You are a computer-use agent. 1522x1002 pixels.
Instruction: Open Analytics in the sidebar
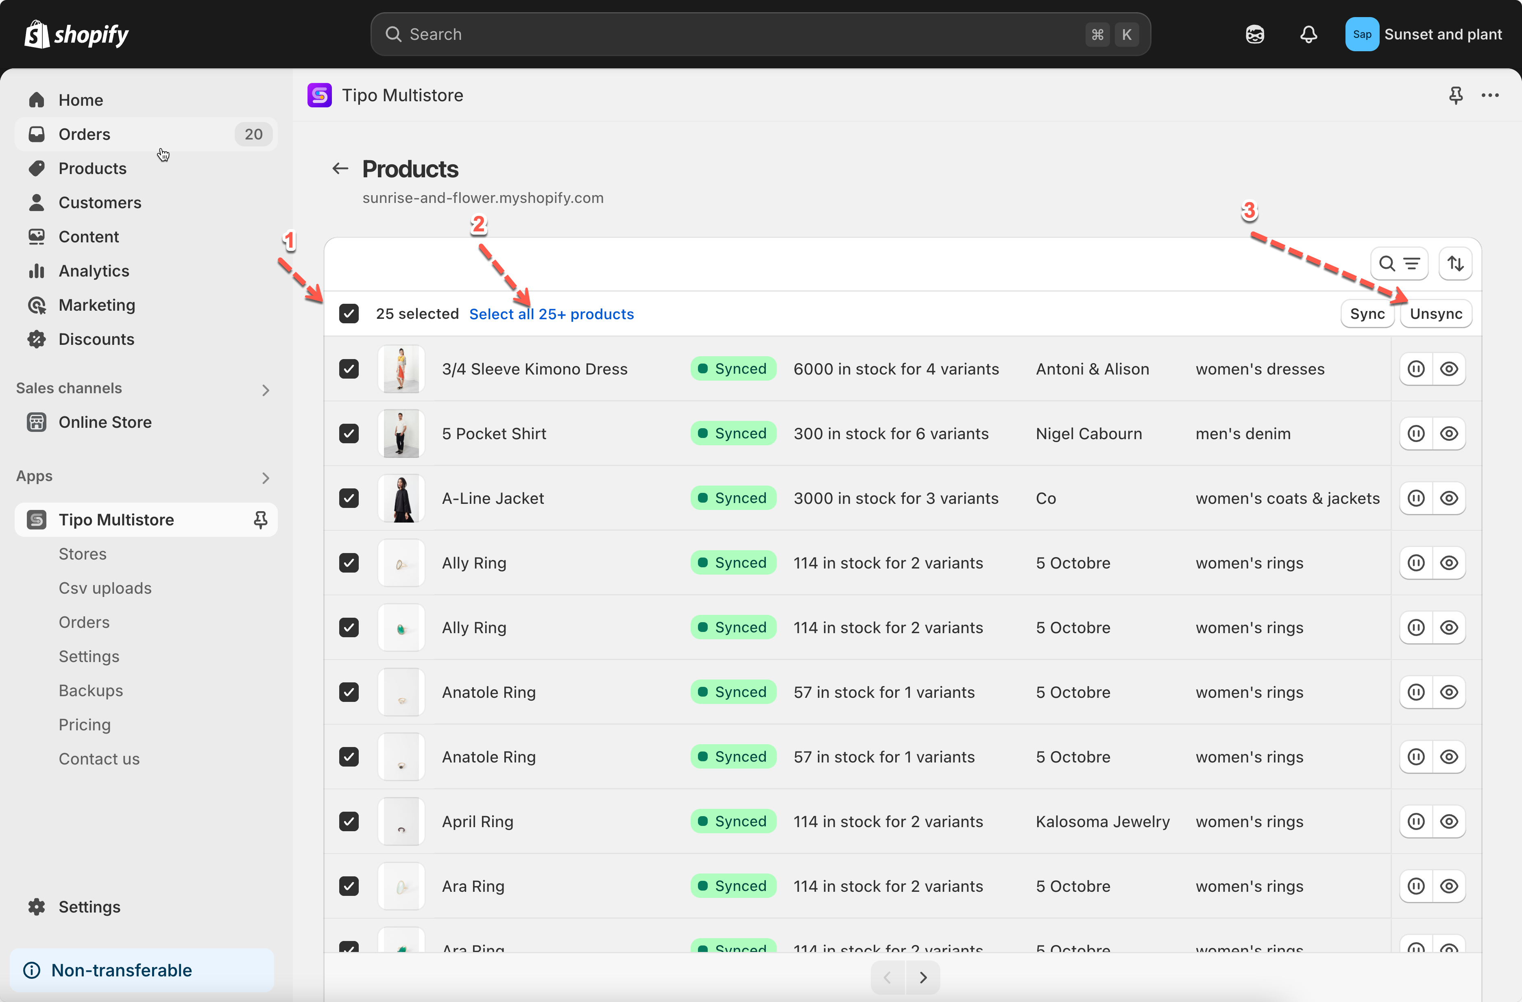coord(146,271)
